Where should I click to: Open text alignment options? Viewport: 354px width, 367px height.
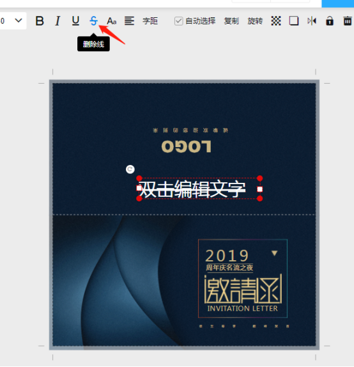129,21
